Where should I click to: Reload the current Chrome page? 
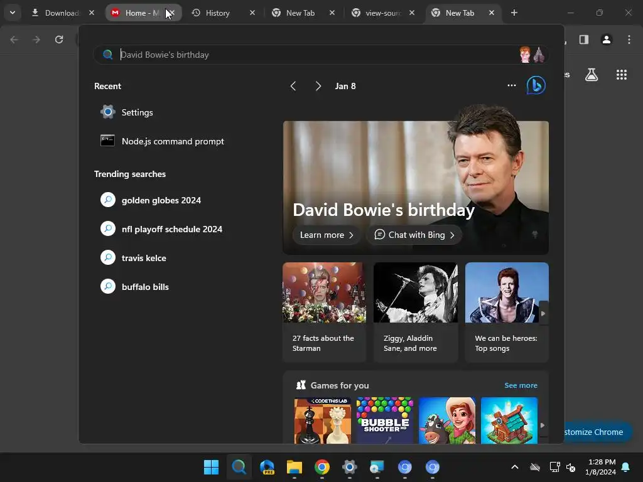(59, 40)
